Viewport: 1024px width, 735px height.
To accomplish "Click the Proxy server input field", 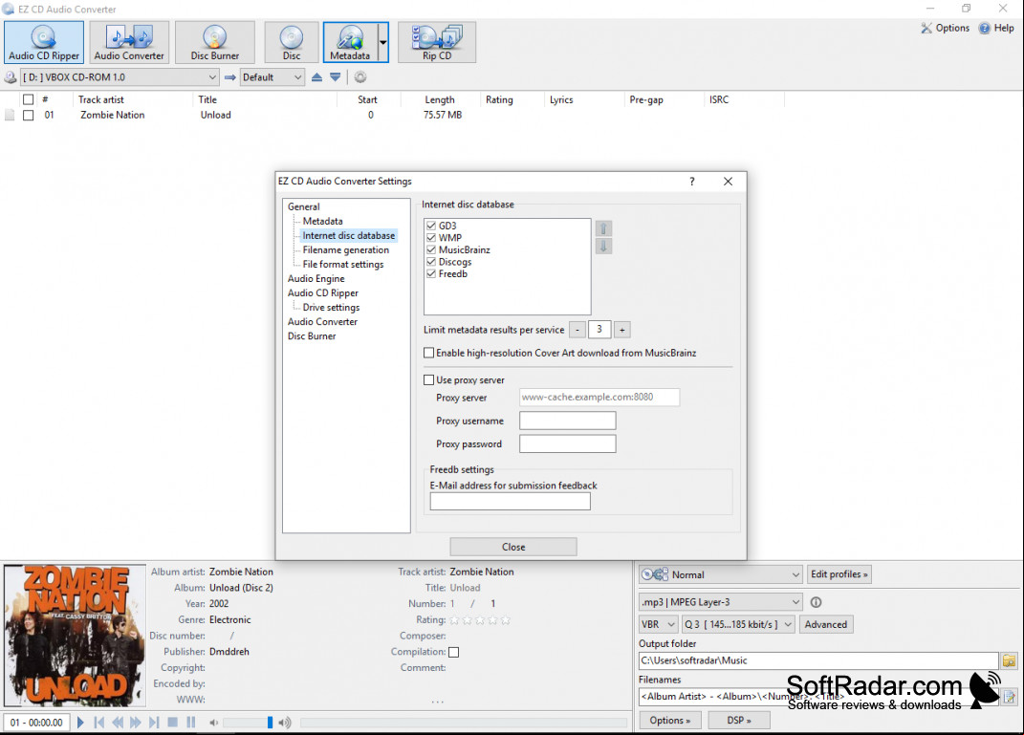I will click(x=599, y=397).
